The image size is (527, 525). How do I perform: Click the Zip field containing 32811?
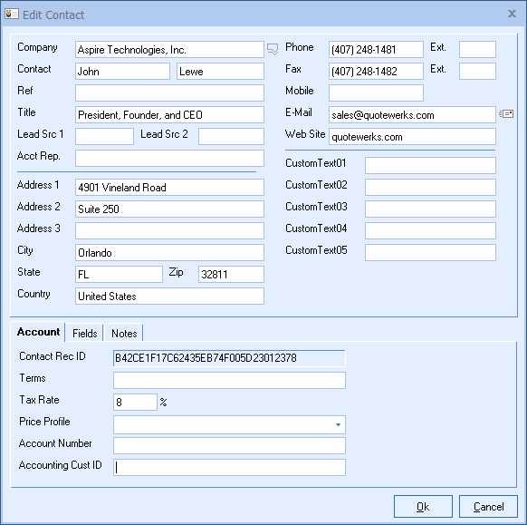[231, 274]
